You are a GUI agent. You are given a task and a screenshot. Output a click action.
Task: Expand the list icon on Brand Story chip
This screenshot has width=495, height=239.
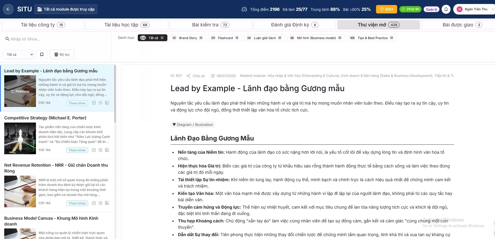pyautogui.click(x=201, y=38)
